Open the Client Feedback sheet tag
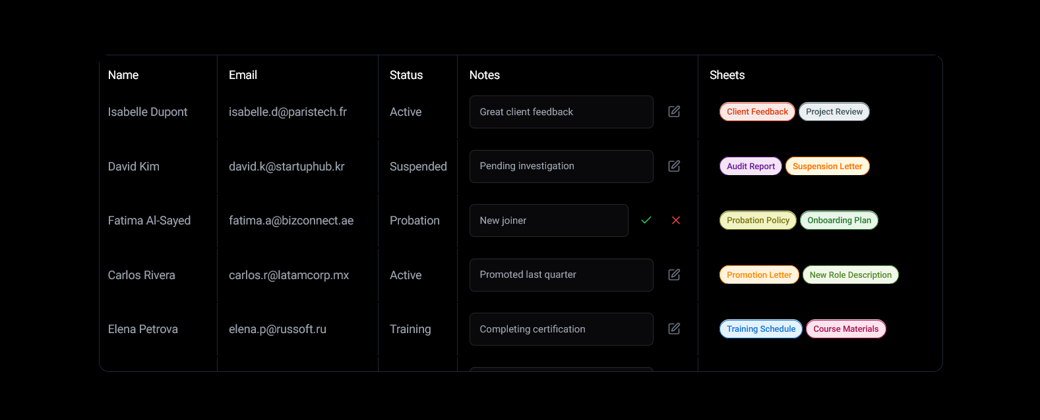Image resolution: width=1040 pixels, height=420 pixels. pos(757,112)
